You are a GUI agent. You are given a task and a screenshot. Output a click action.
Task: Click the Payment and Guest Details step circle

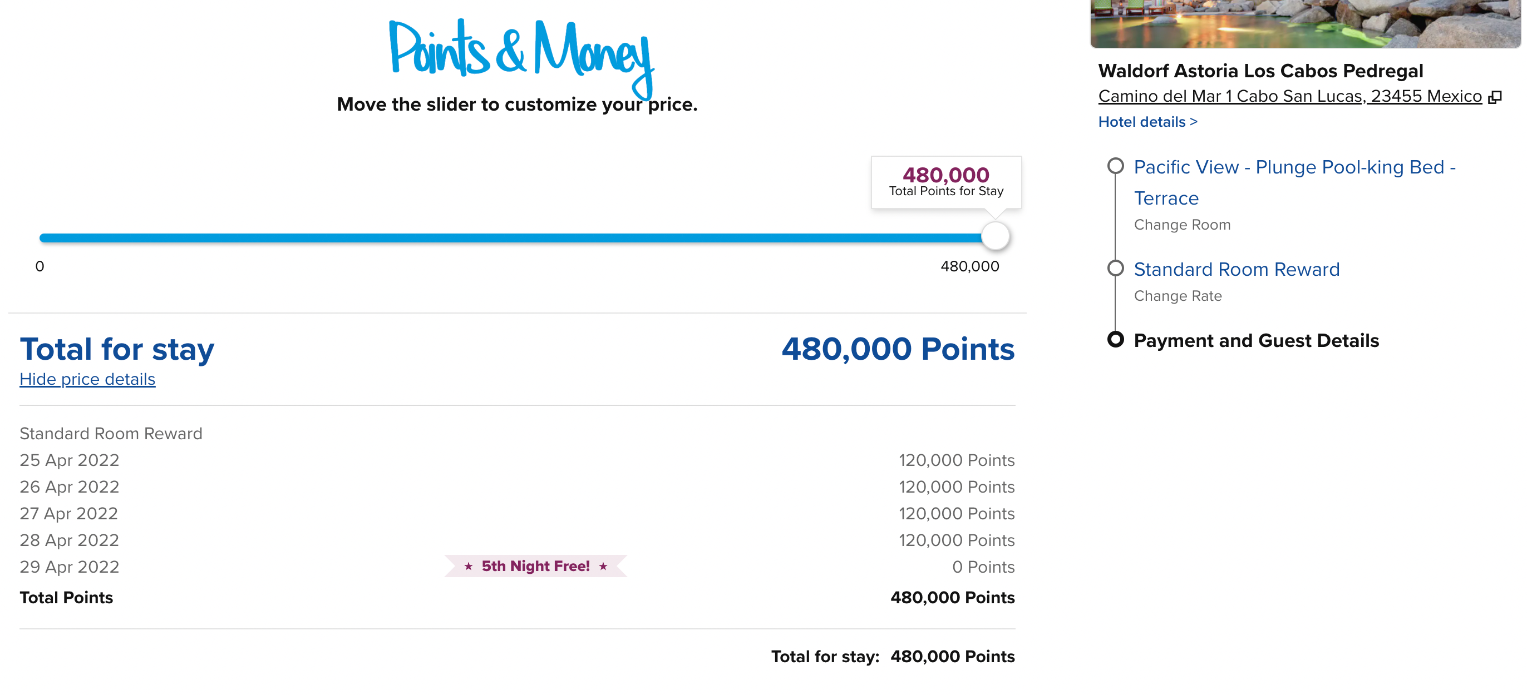(x=1116, y=340)
